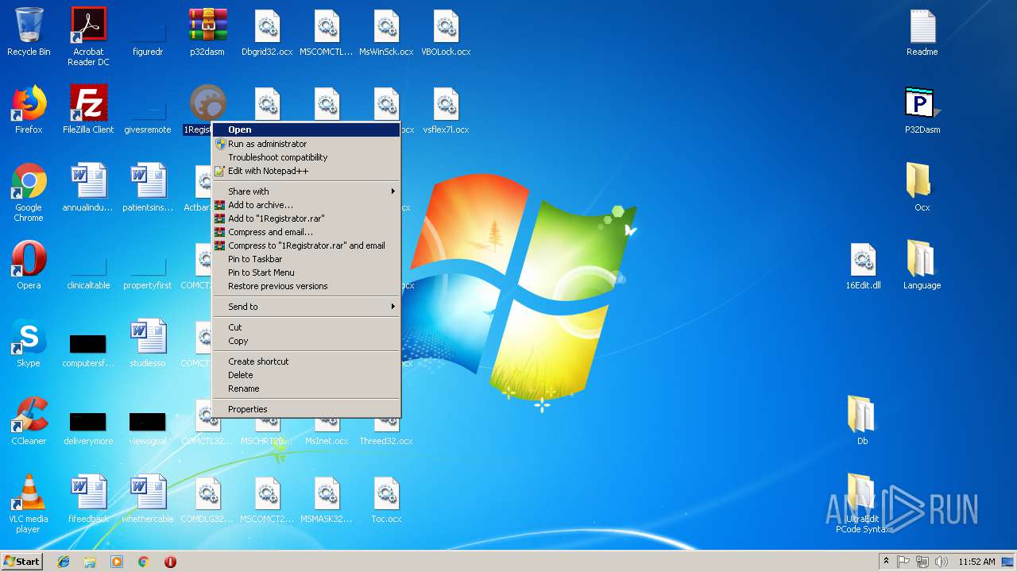Choose Add to "1Registrator.rar" option
1017x572 pixels.
pos(307,218)
